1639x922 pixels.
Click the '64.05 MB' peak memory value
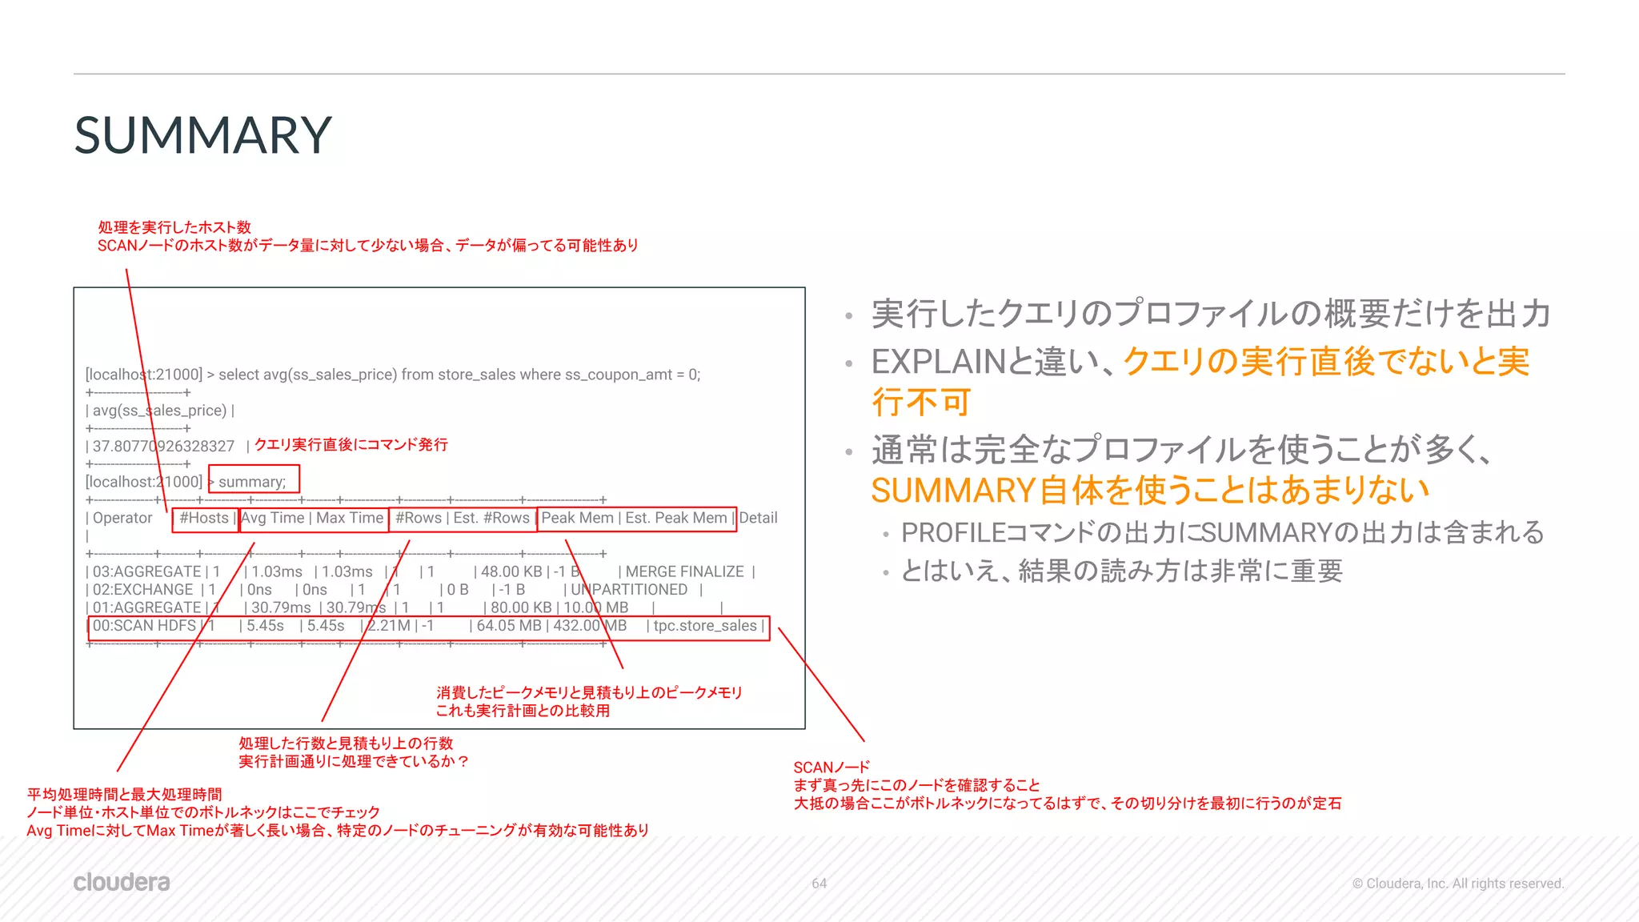point(509,626)
